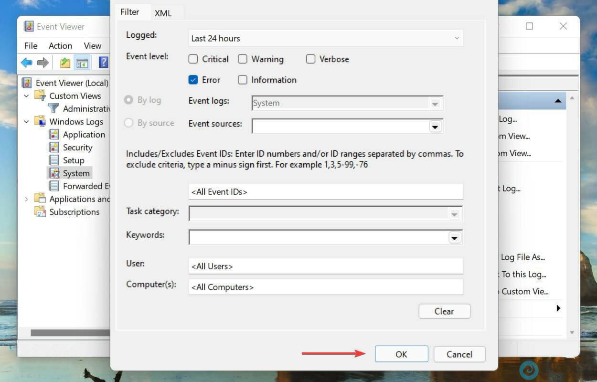This screenshot has width=597, height=382.
Task: Open the Keywords dropdown list
Action: 454,238
